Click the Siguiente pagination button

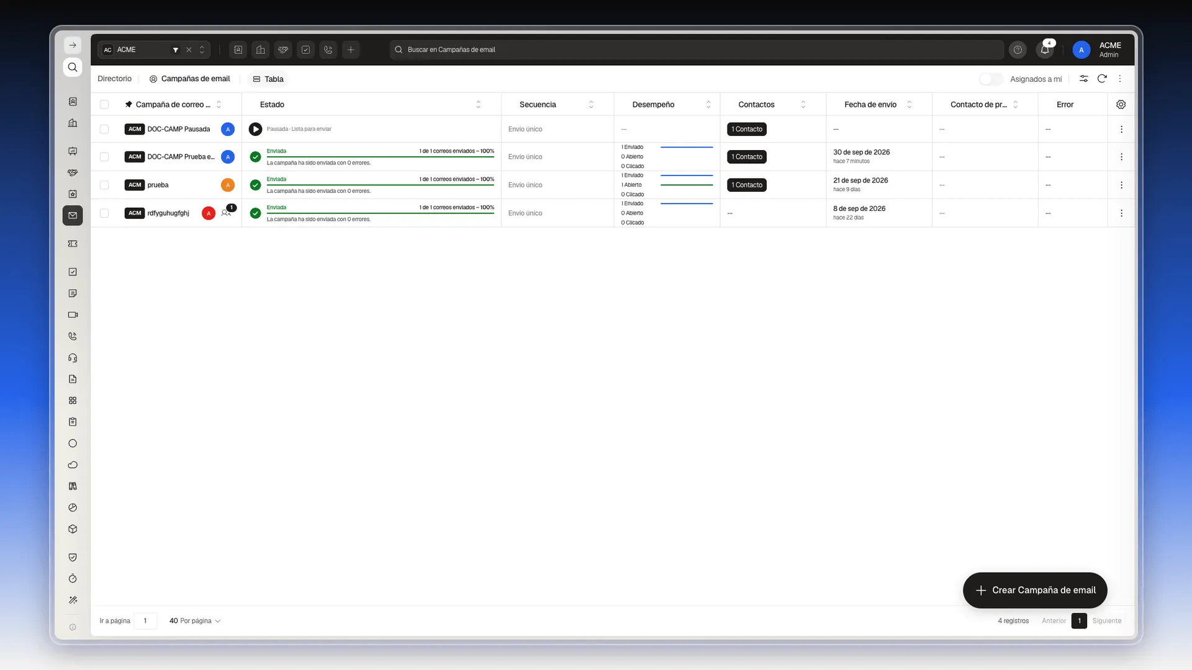[1107, 621]
